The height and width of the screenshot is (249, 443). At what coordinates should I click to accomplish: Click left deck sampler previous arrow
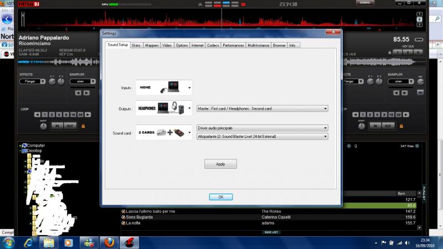[78, 92]
